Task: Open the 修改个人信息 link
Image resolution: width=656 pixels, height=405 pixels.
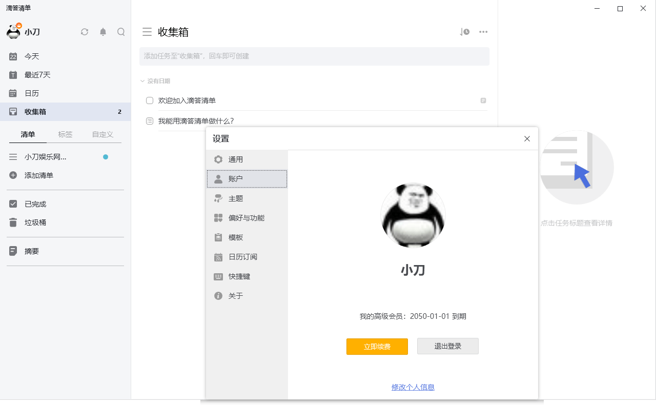Action: [413, 387]
